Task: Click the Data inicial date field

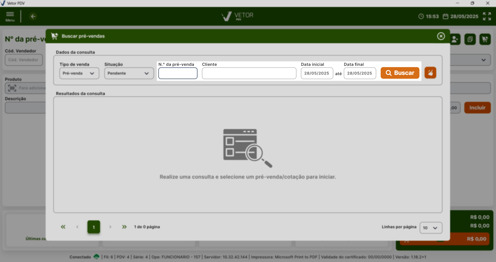Action: (317, 73)
